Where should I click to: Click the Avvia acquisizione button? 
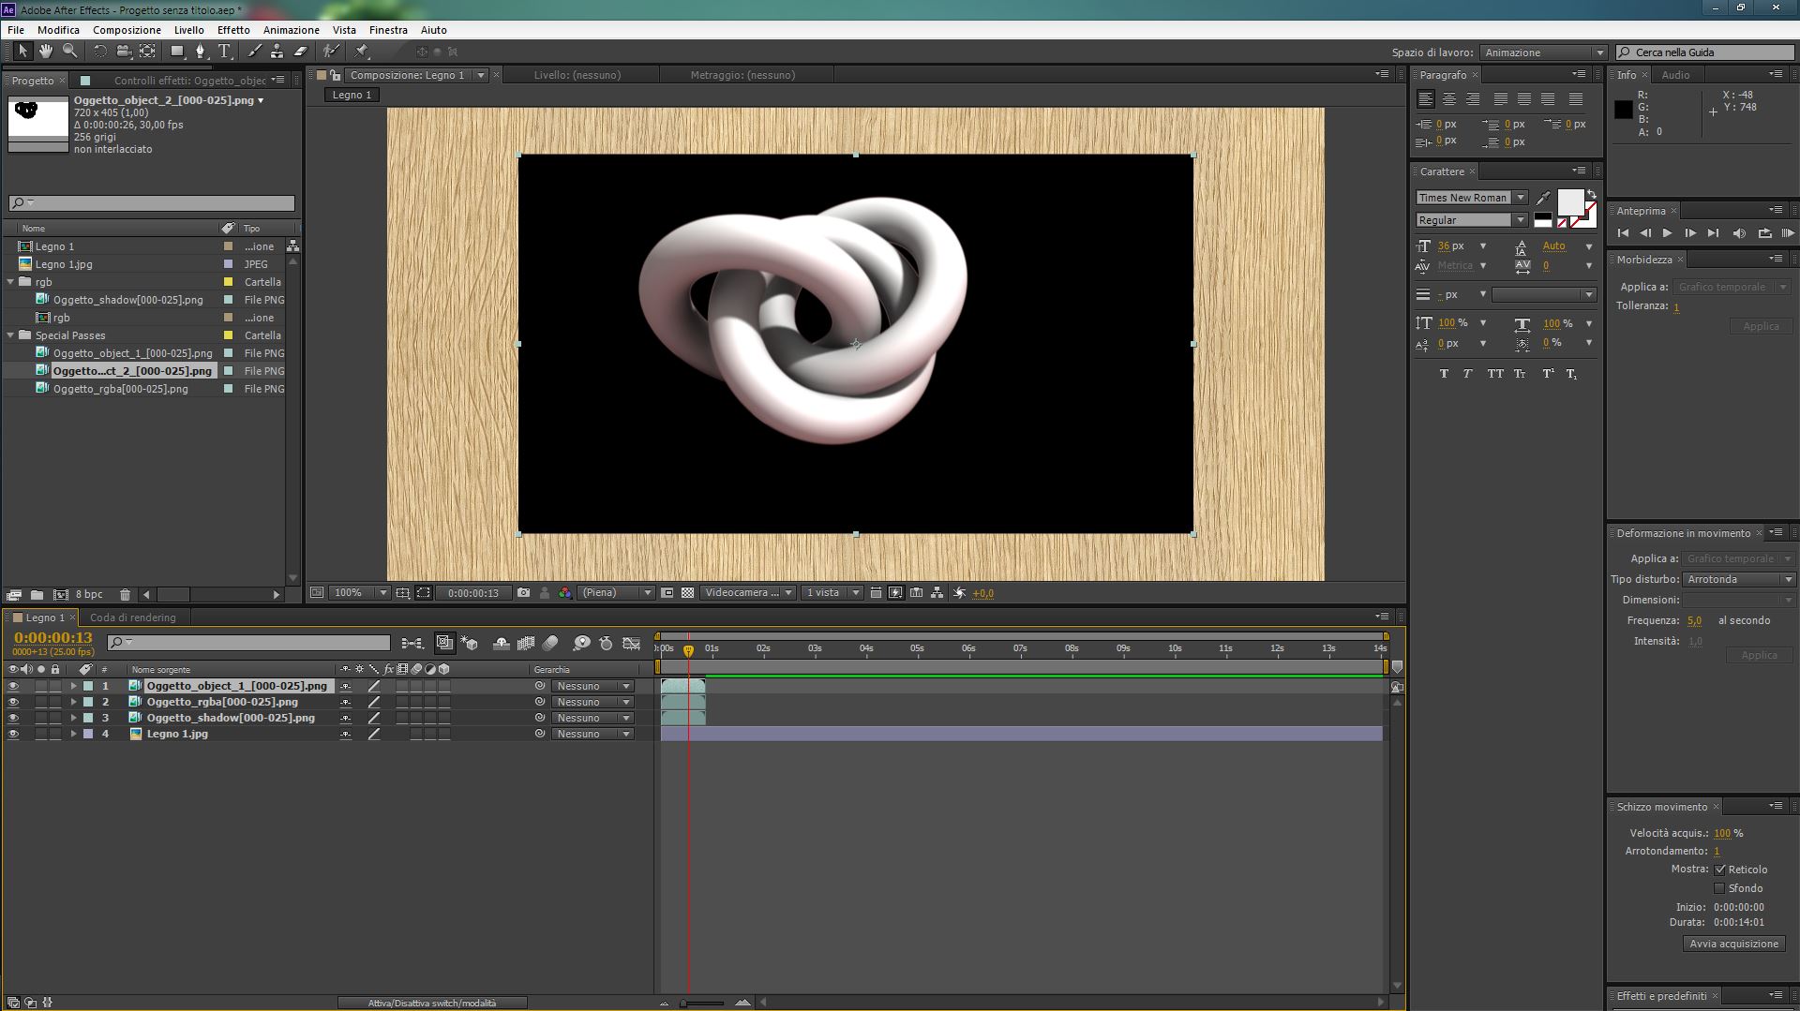coord(1734,944)
